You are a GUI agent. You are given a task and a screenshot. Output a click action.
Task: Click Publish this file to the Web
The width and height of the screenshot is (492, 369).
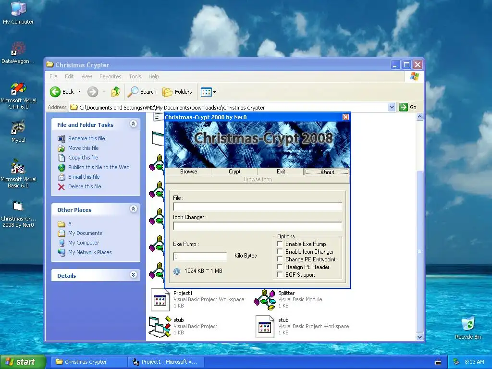(98, 167)
